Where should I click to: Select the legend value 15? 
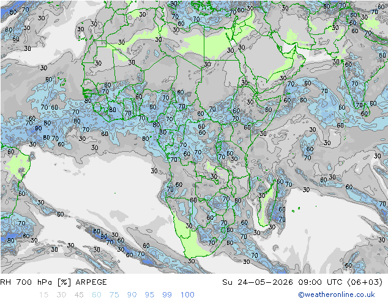(x=43, y=294)
